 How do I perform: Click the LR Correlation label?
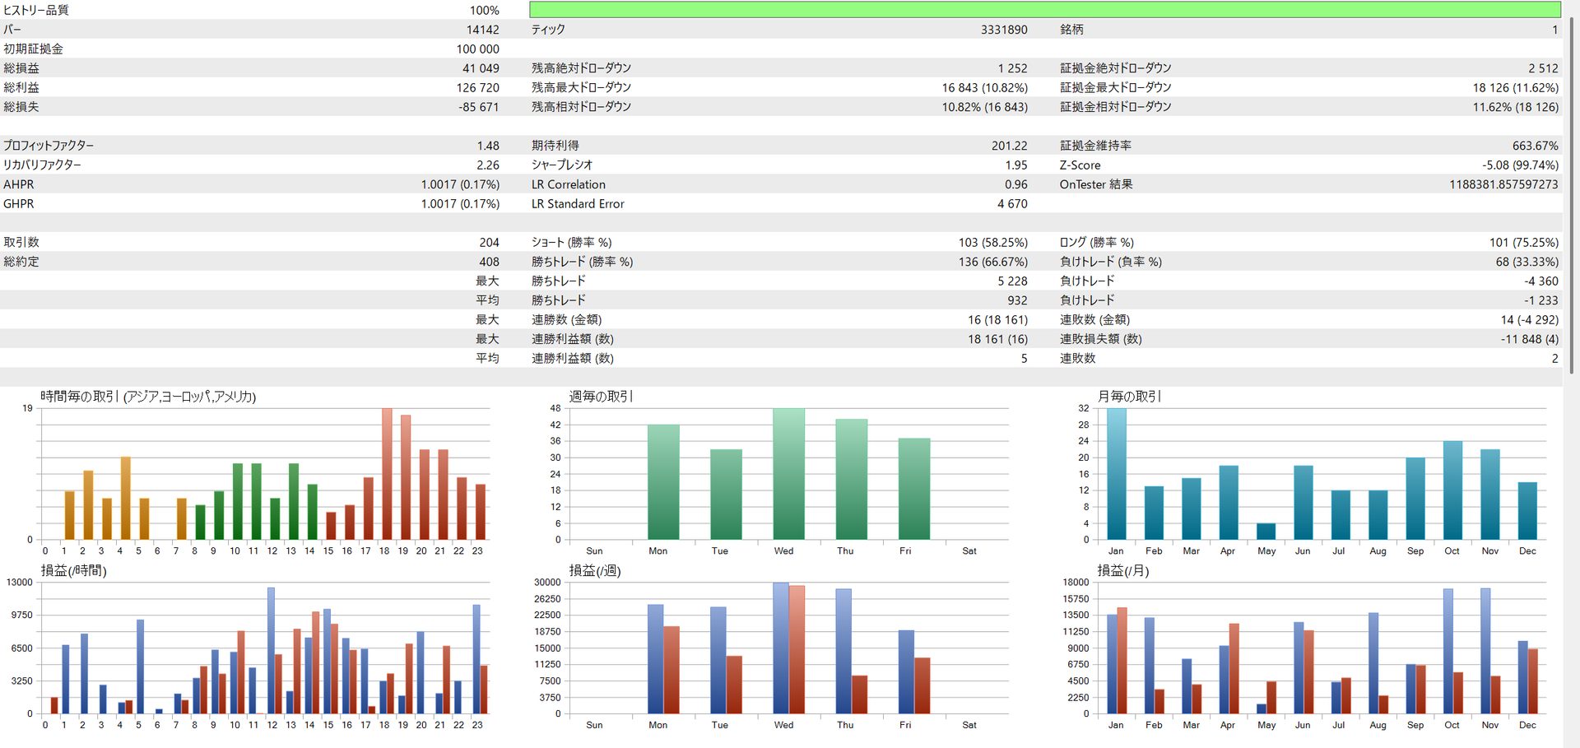[568, 185]
